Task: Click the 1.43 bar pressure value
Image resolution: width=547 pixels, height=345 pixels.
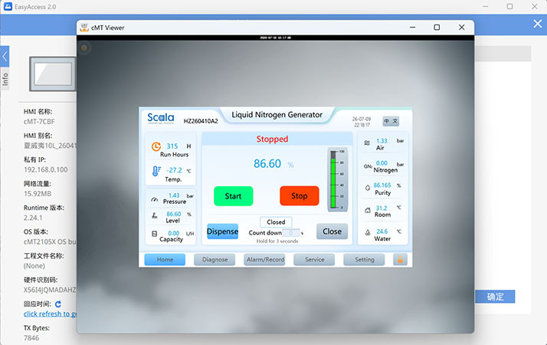Action: point(174,195)
